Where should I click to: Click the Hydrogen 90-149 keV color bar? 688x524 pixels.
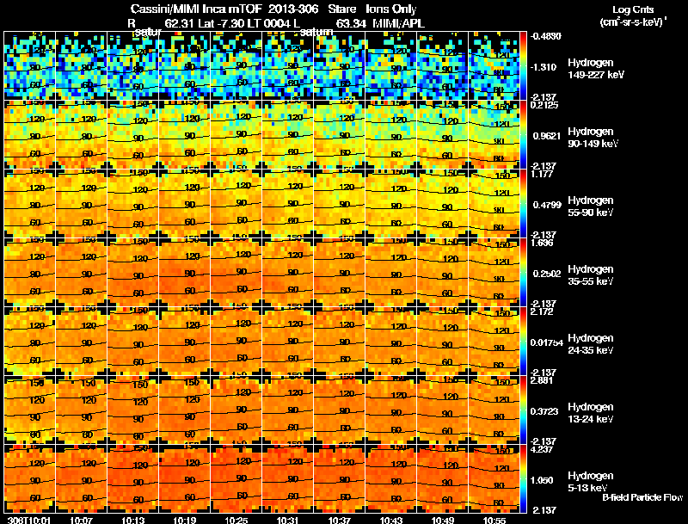click(x=523, y=135)
